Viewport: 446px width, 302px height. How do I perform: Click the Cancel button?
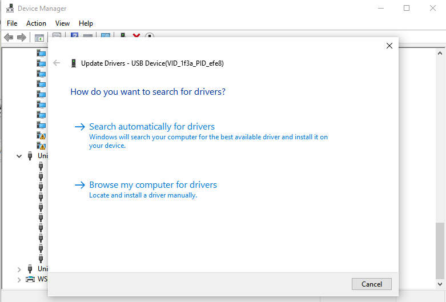coord(372,284)
